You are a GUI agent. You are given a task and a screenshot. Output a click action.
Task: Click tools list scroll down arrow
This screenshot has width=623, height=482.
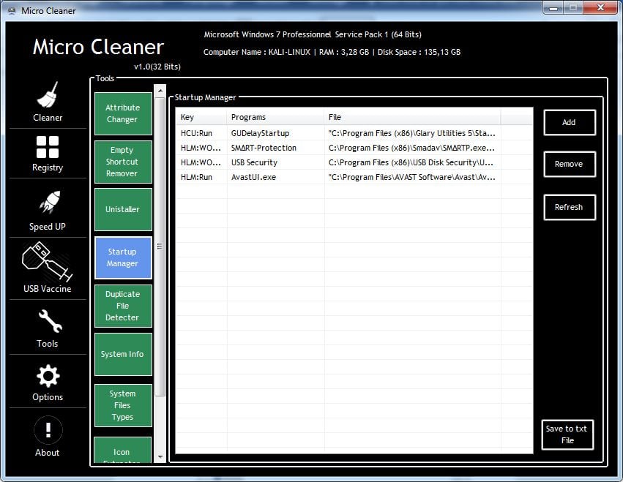pyautogui.click(x=160, y=457)
